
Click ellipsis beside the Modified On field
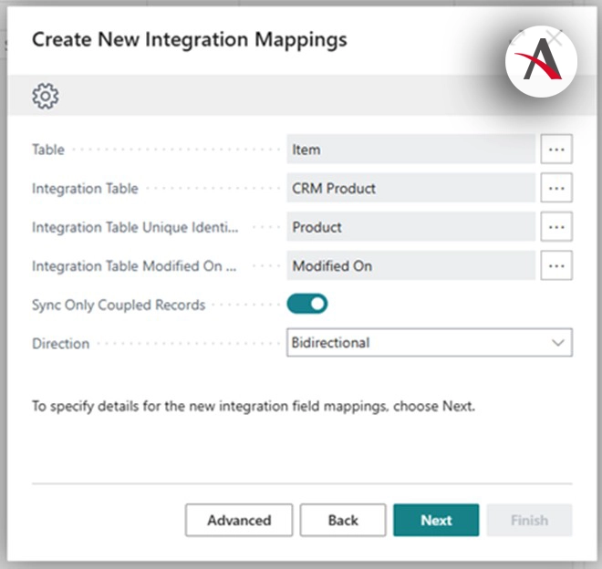pos(555,266)
